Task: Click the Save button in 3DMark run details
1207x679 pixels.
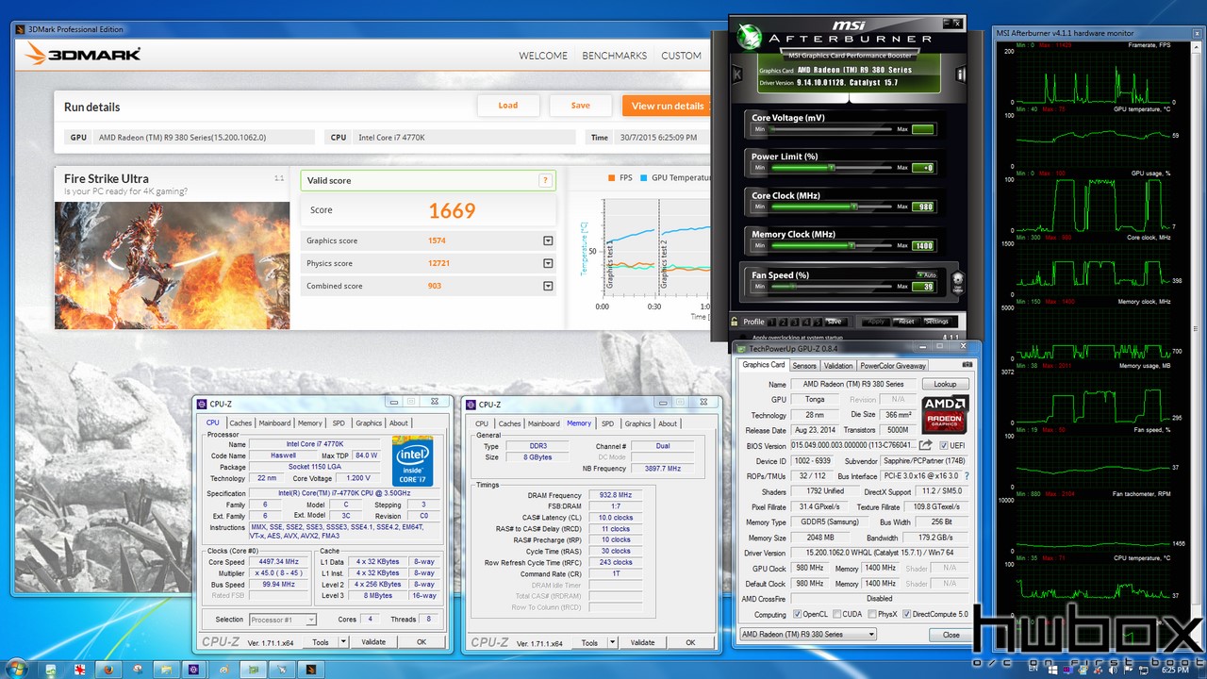Action: (x=581, y=106)
